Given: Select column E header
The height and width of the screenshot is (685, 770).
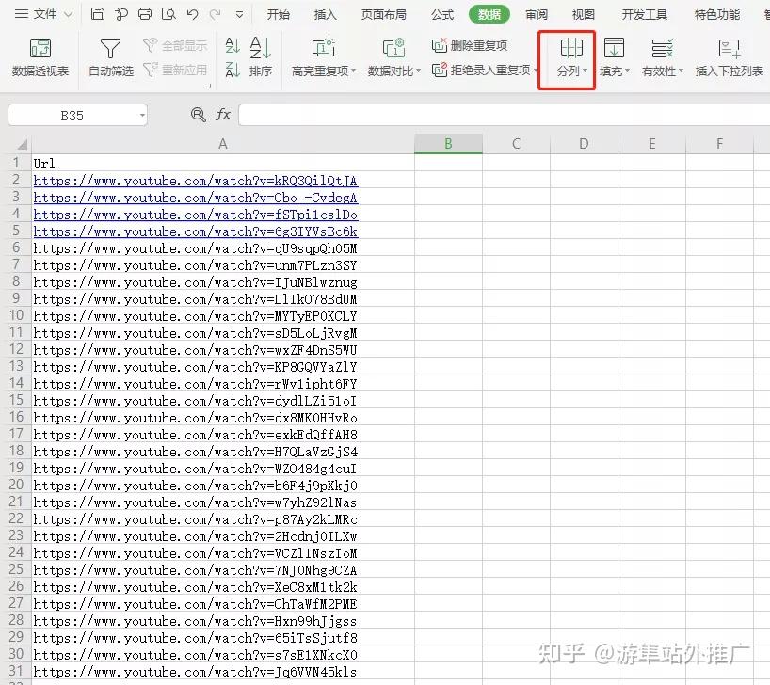Looking at the screenshot, I should click(651, 144).
